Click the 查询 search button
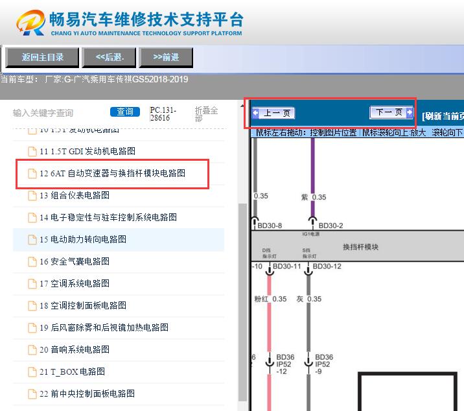The width and height of the screenshot is (464, 411). 125,112
